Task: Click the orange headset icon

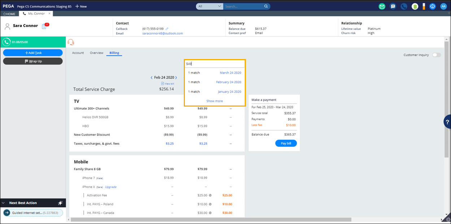Action: point(71,42)
